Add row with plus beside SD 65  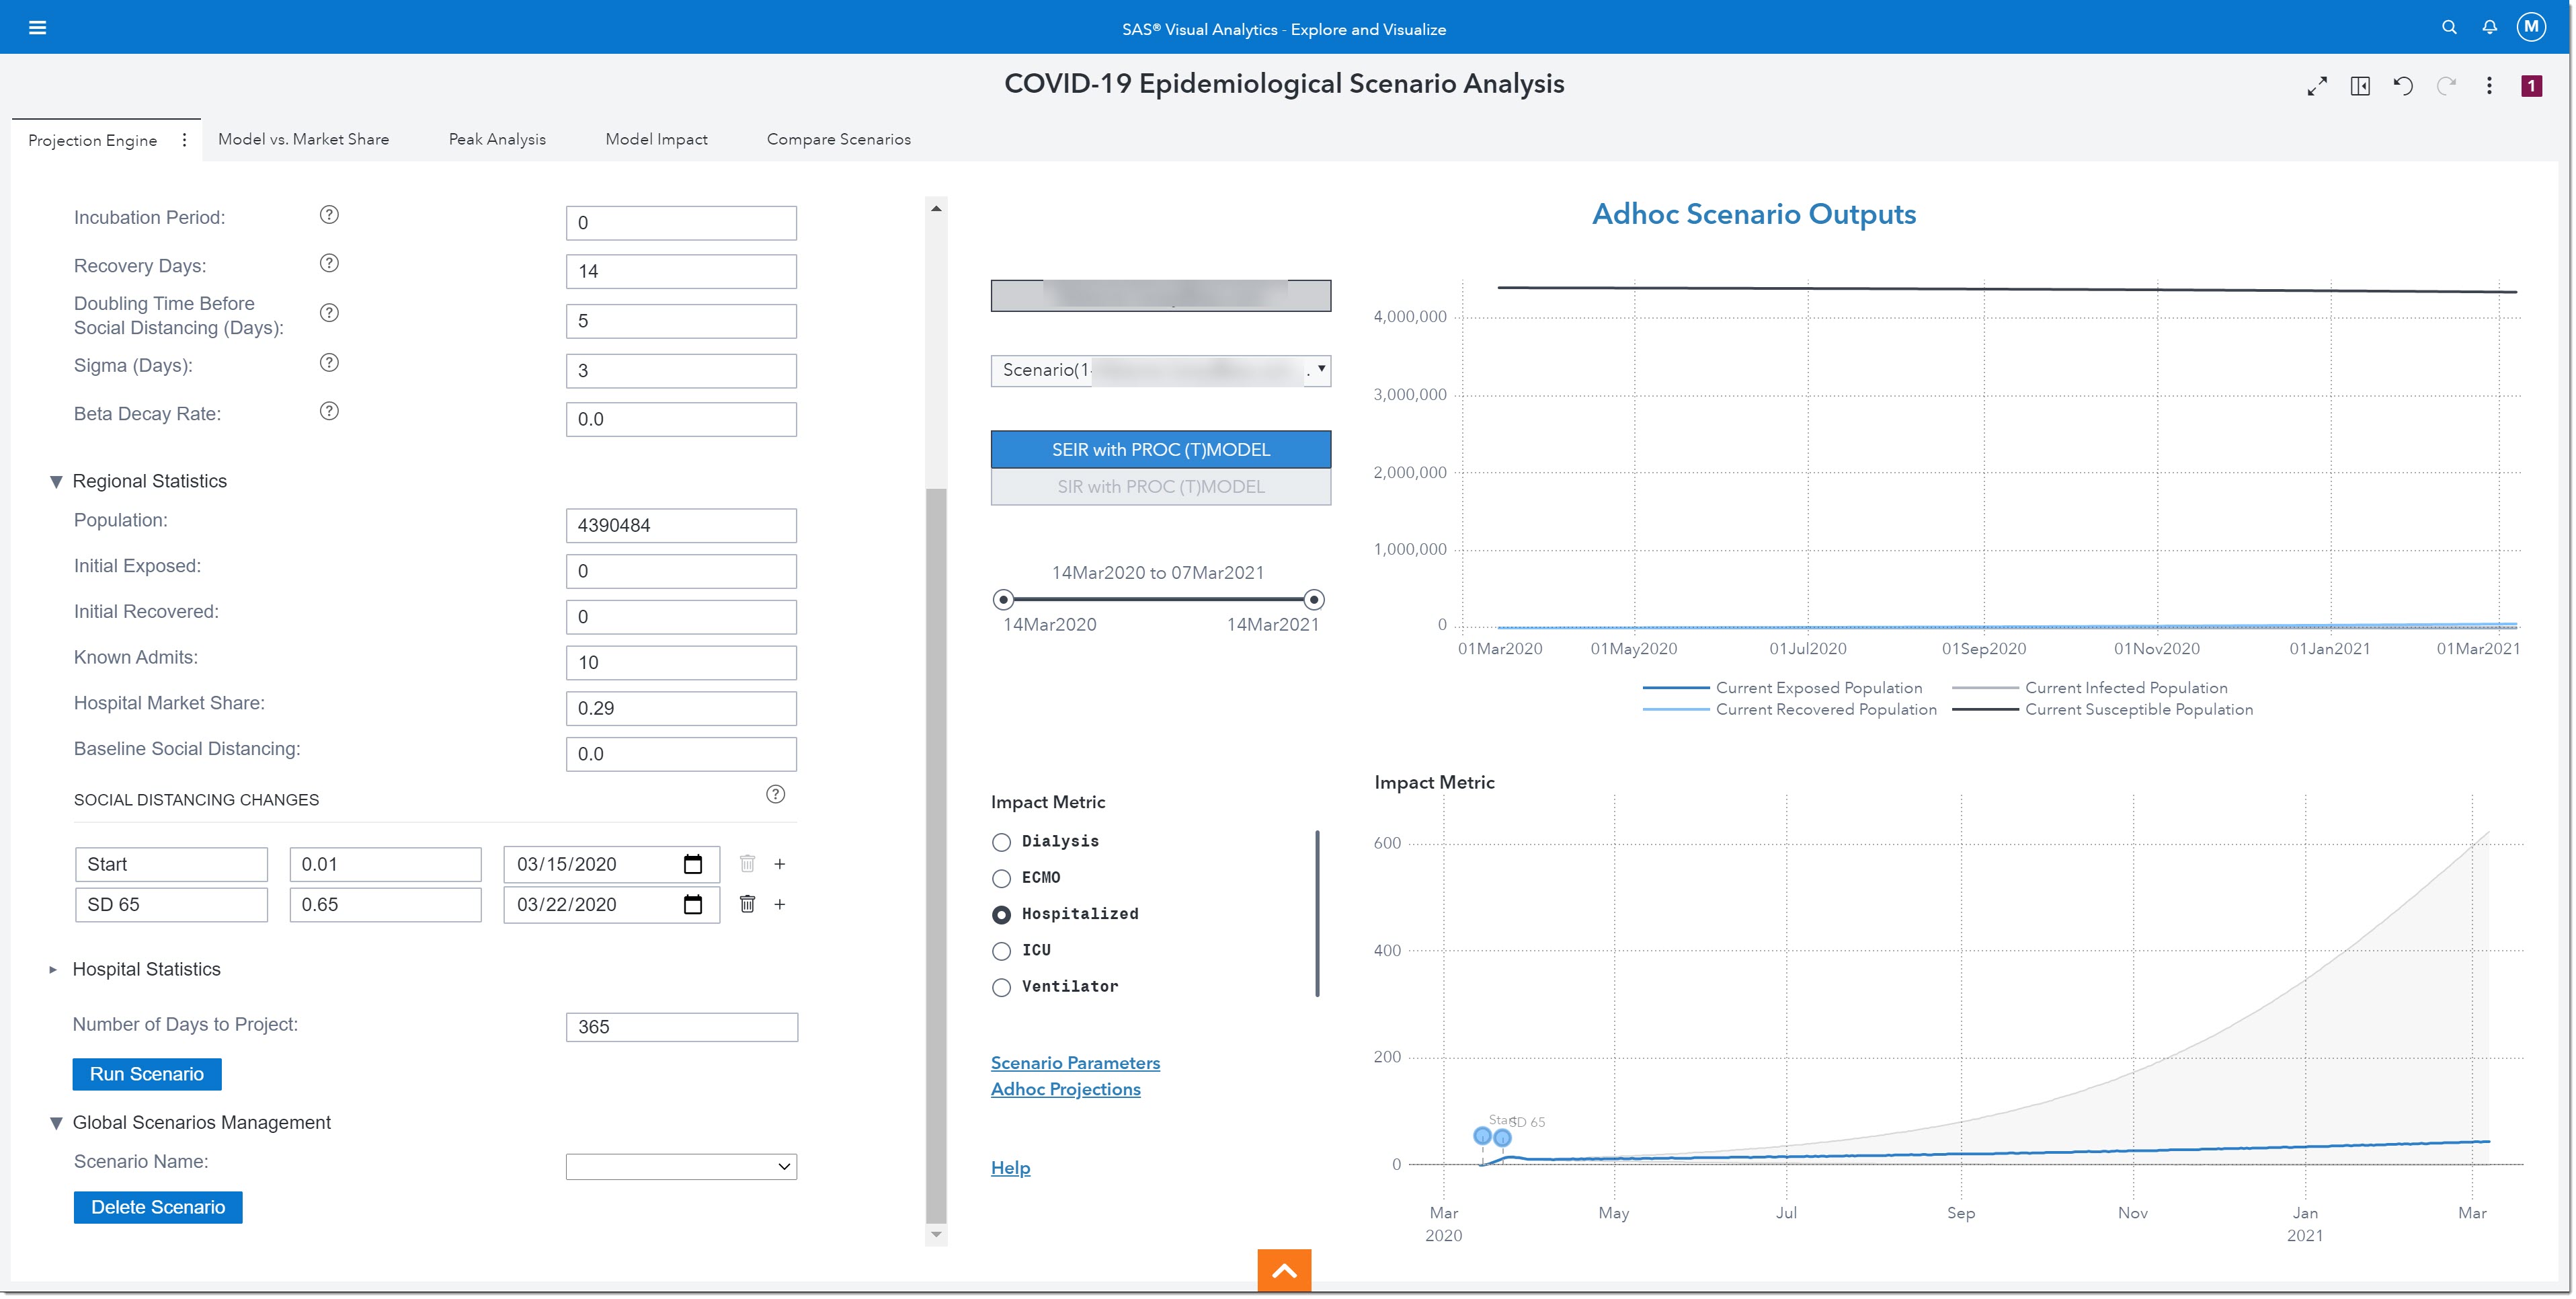(x=780, y=904)
